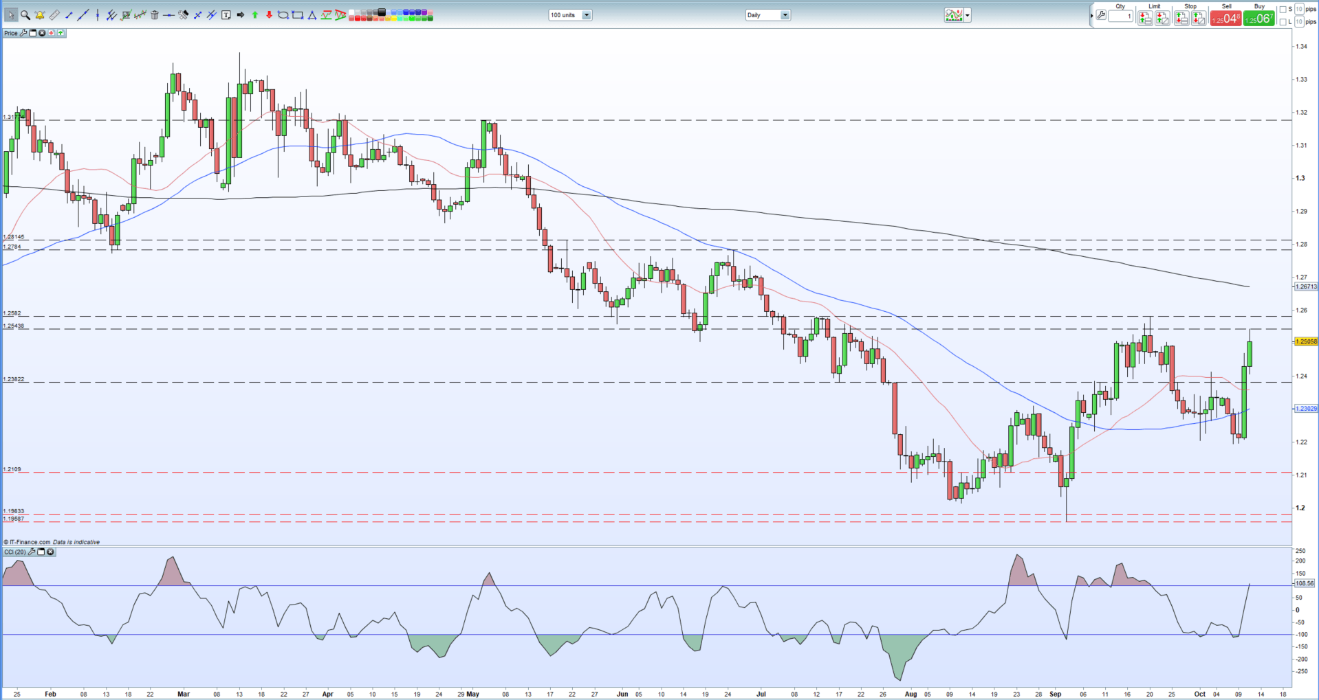Select the arrow cursor tool
Viewport: 1319px width, 700px height.
[x=11, y=14]
